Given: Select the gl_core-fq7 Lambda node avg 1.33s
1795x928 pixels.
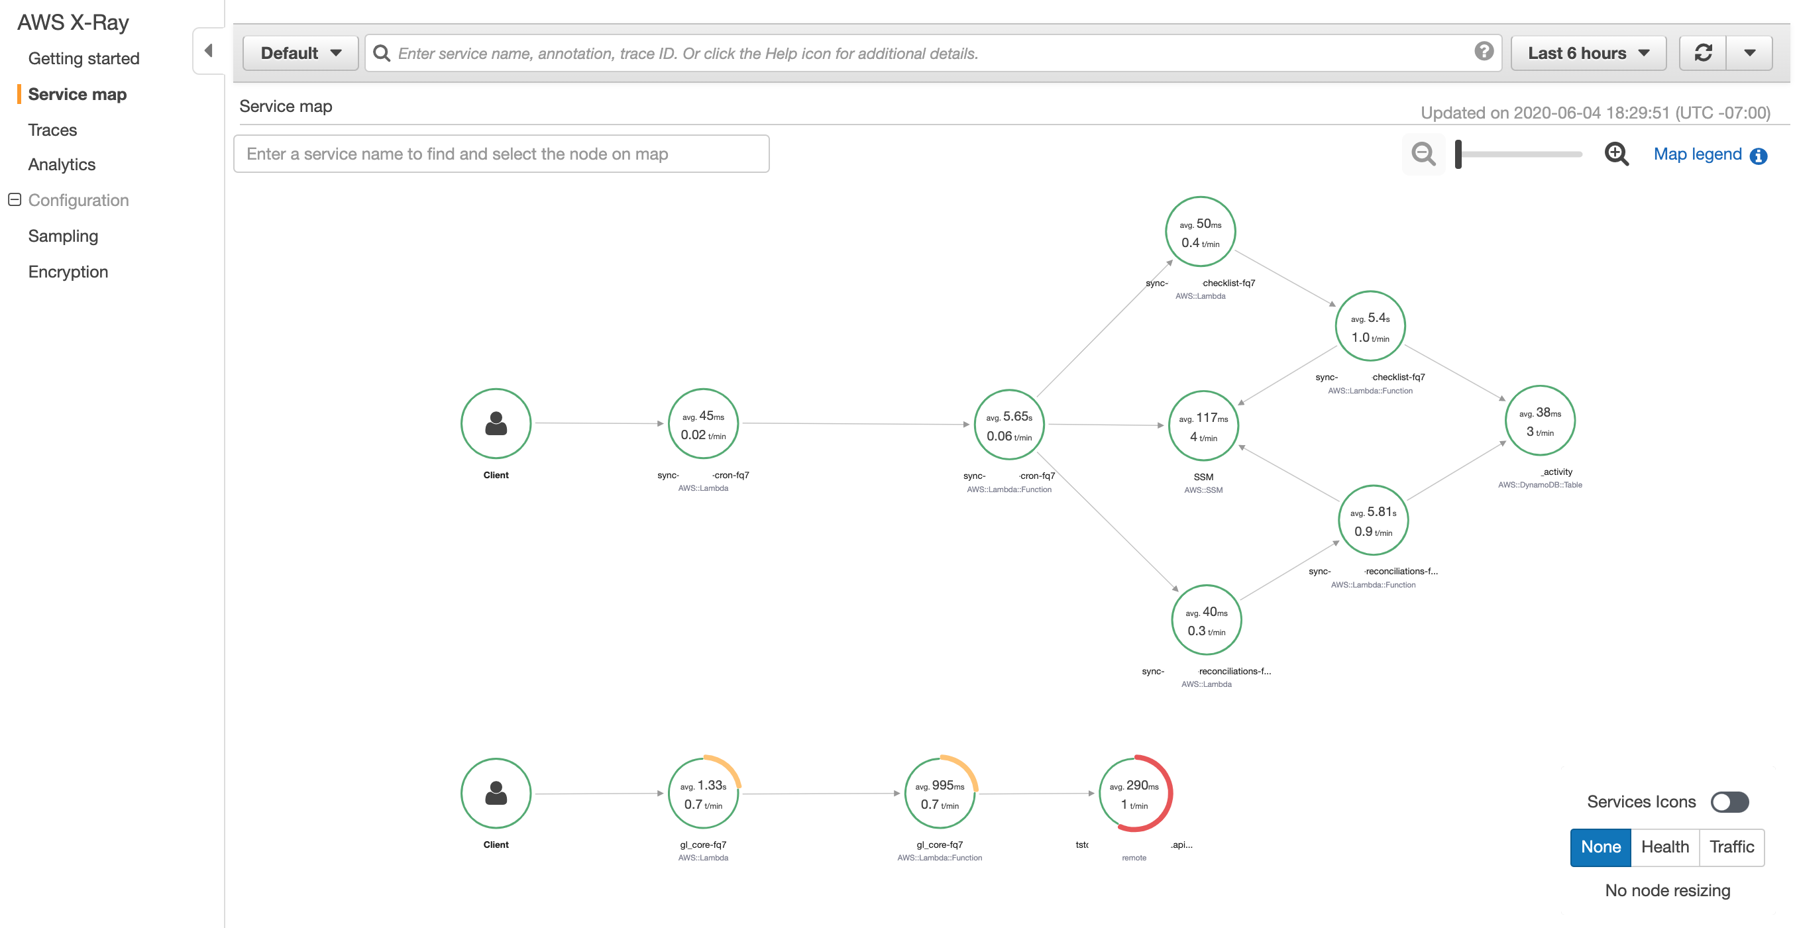Looking at the screenshot, I should [703, 793].
